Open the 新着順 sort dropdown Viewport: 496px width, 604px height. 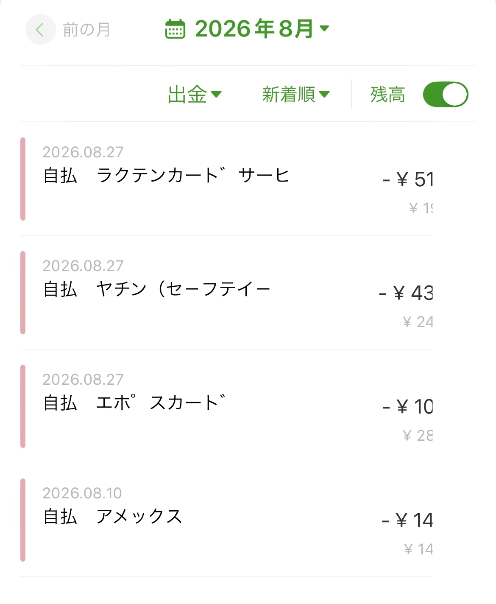(x=296, y=94)
